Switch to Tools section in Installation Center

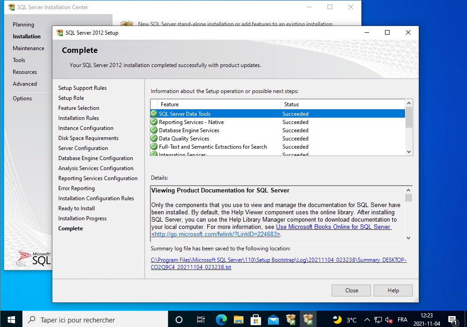pos(19,60)
